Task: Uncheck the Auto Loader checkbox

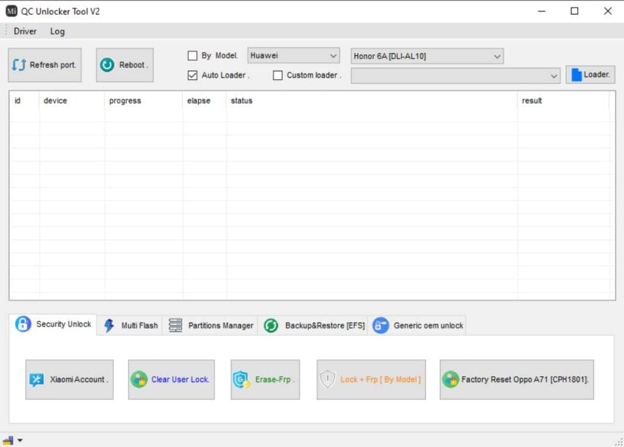Action: 193,76
